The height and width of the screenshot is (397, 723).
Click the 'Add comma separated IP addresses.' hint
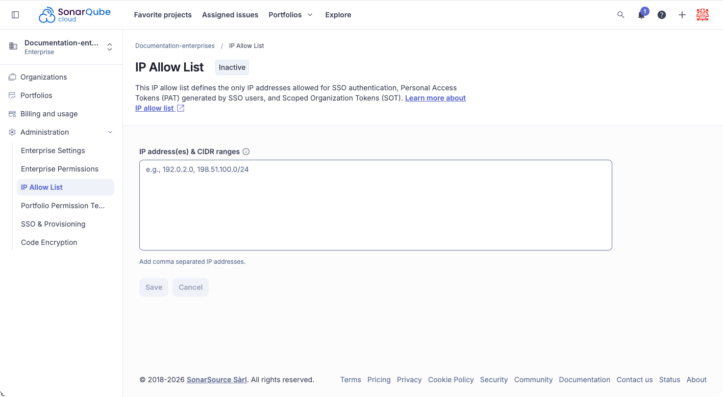pos(192,262)
